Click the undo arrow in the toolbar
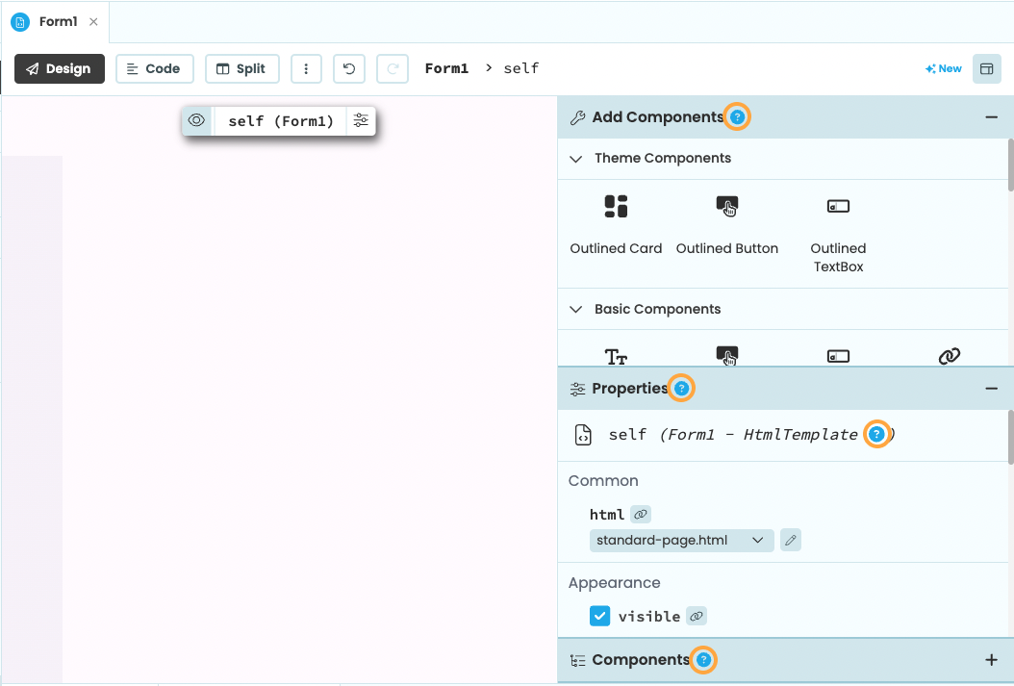The width and height of the screenshot is (1014, 686). point(349,68)
